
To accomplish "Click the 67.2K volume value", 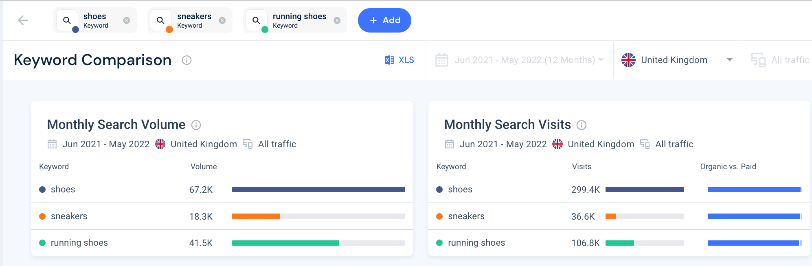I will pyautogui.click(x=201, y=190).
